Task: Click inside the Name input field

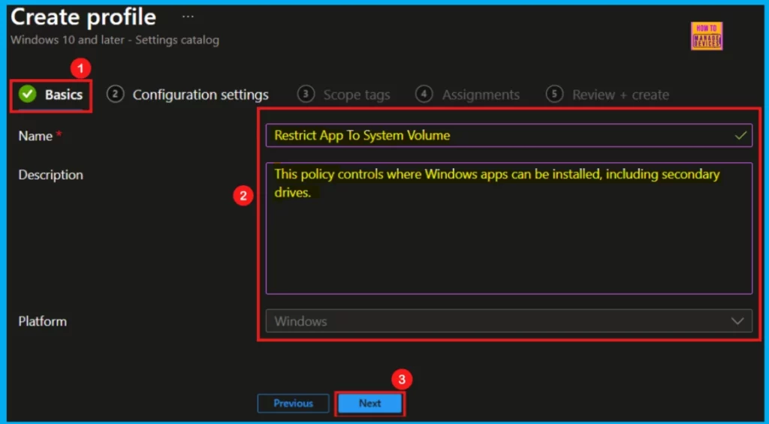Action: [509, 135]
